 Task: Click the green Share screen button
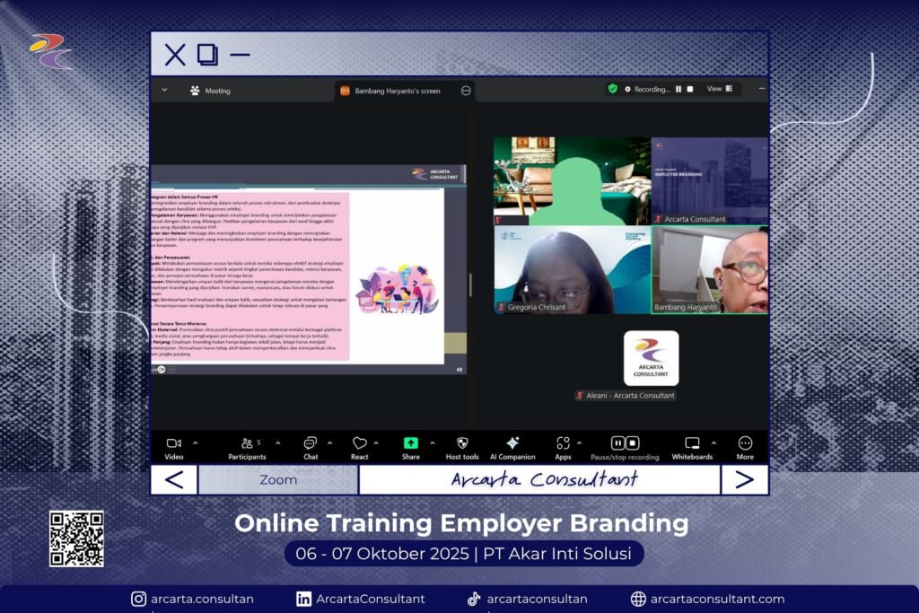(x=410, y=443)
